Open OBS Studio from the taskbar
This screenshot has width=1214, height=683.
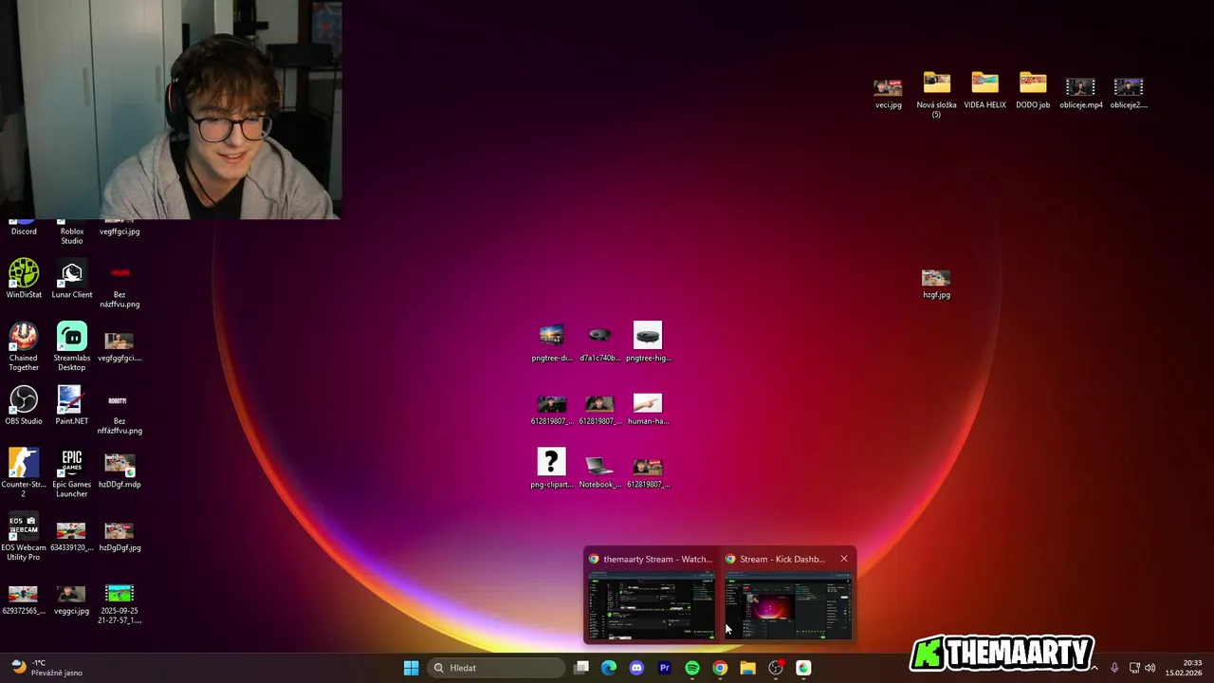pos(776,668)
